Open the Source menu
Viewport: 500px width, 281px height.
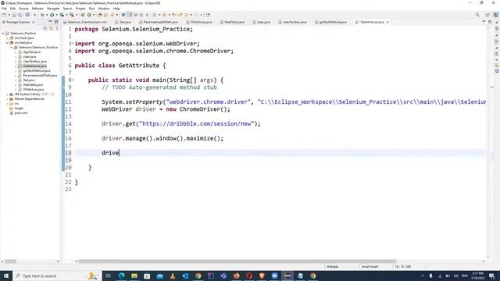[x=23, y=9]
